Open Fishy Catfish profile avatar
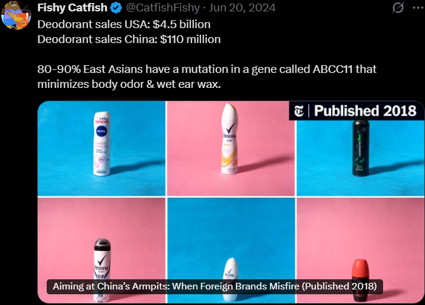 pos(16,15)
